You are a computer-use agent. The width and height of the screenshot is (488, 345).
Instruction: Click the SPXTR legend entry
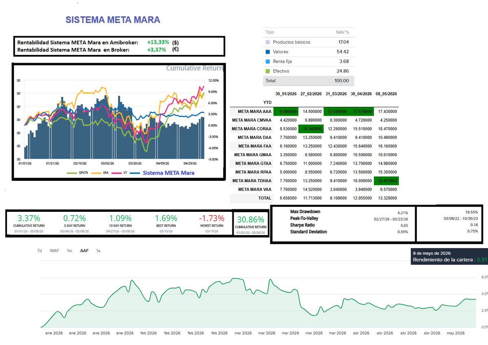click(x=77, y=173)
